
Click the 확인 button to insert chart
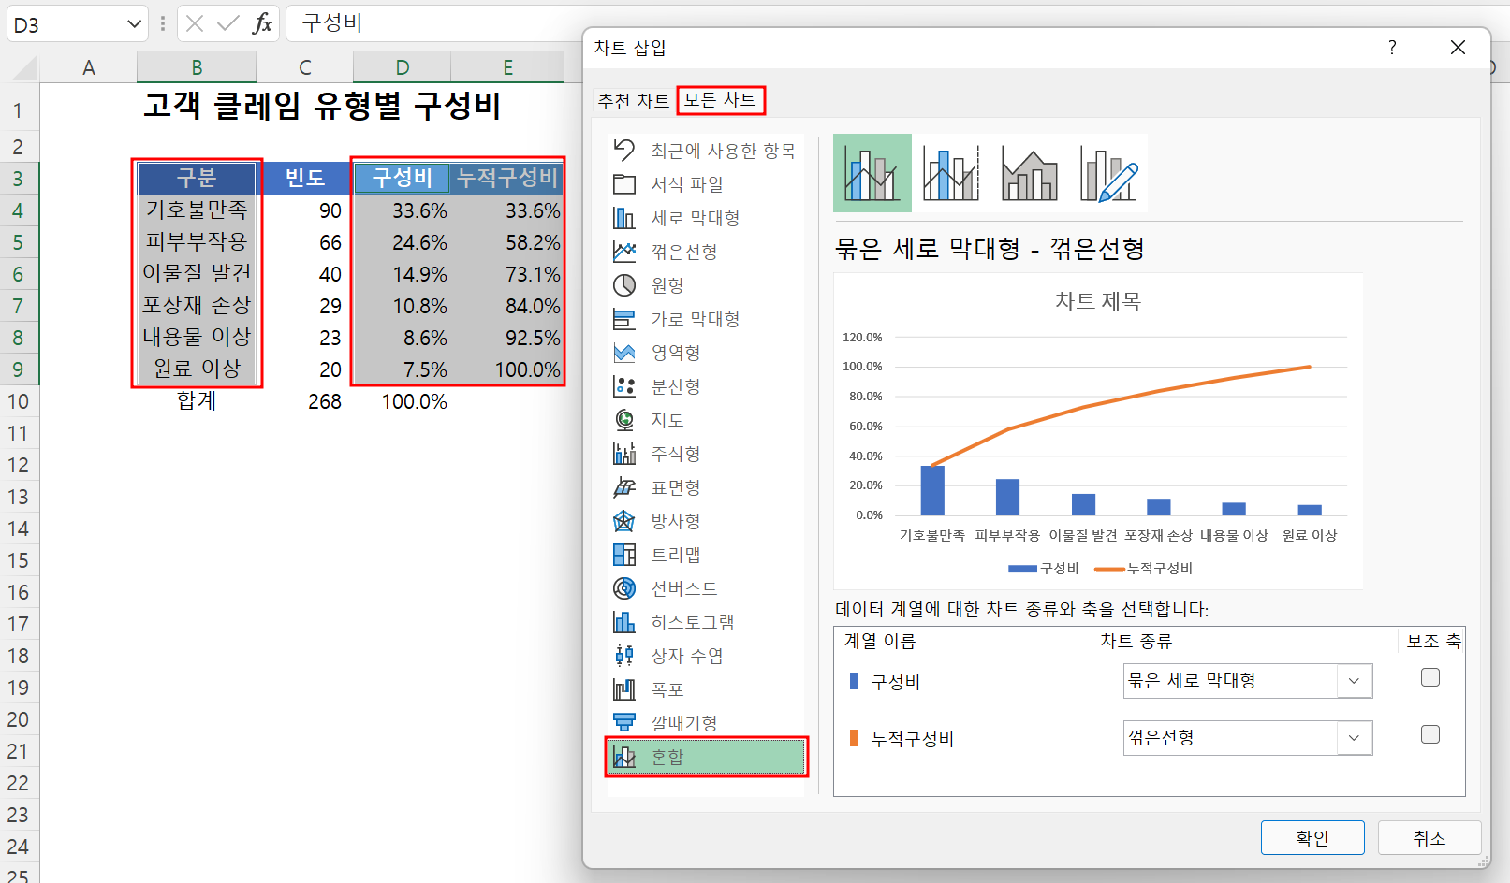point(1312,837)
